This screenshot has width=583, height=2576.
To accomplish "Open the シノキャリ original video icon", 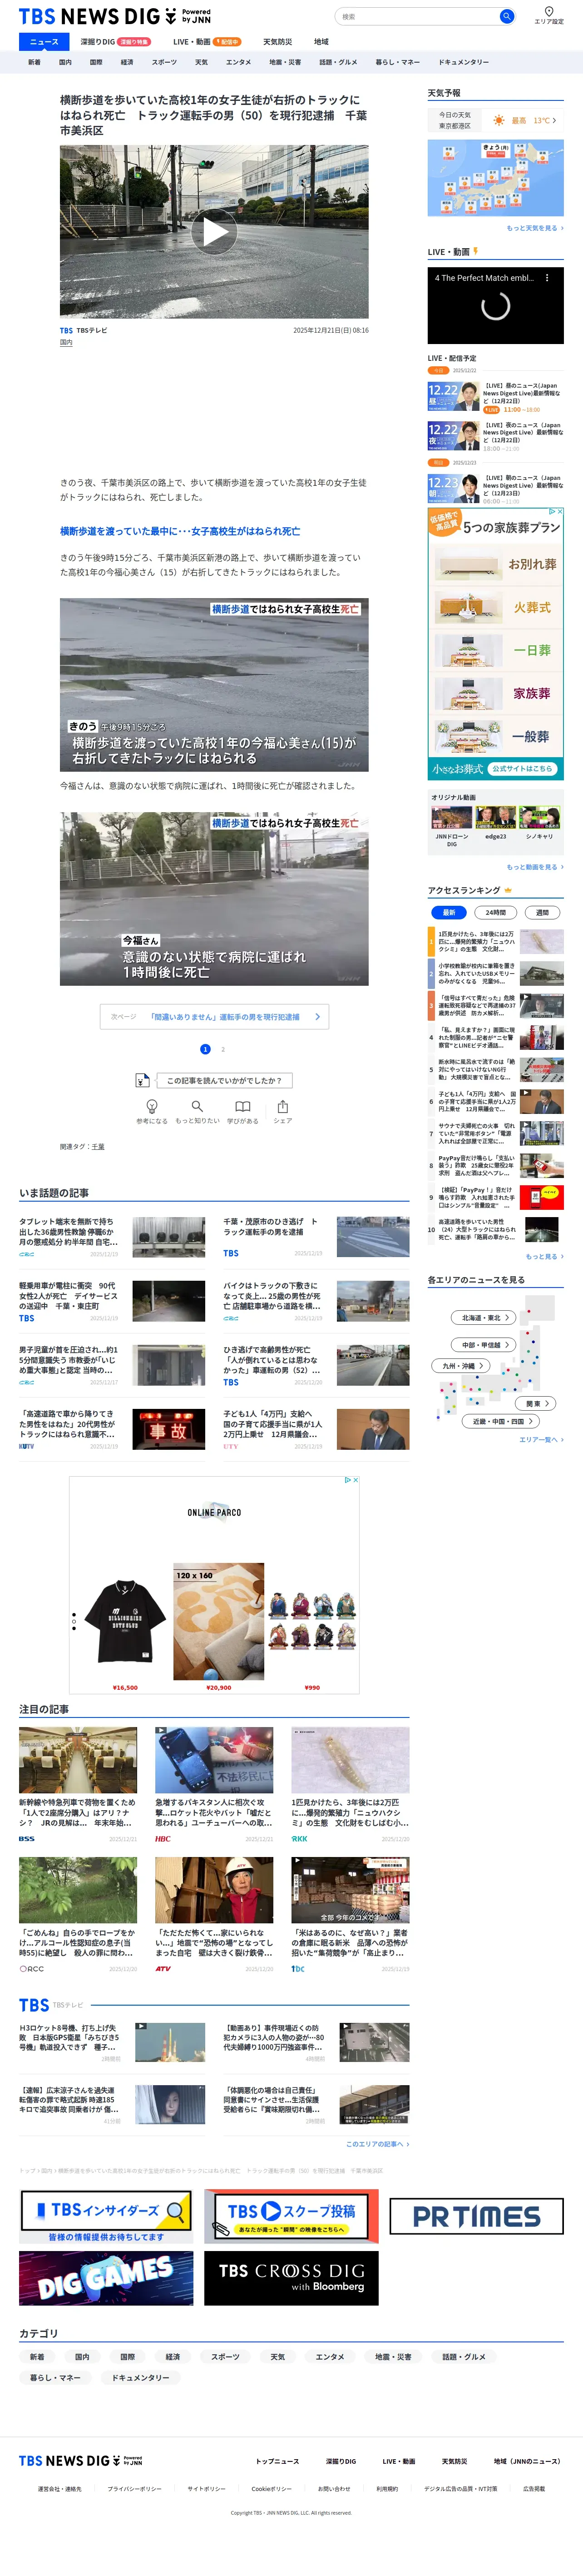I will (539, 817).
